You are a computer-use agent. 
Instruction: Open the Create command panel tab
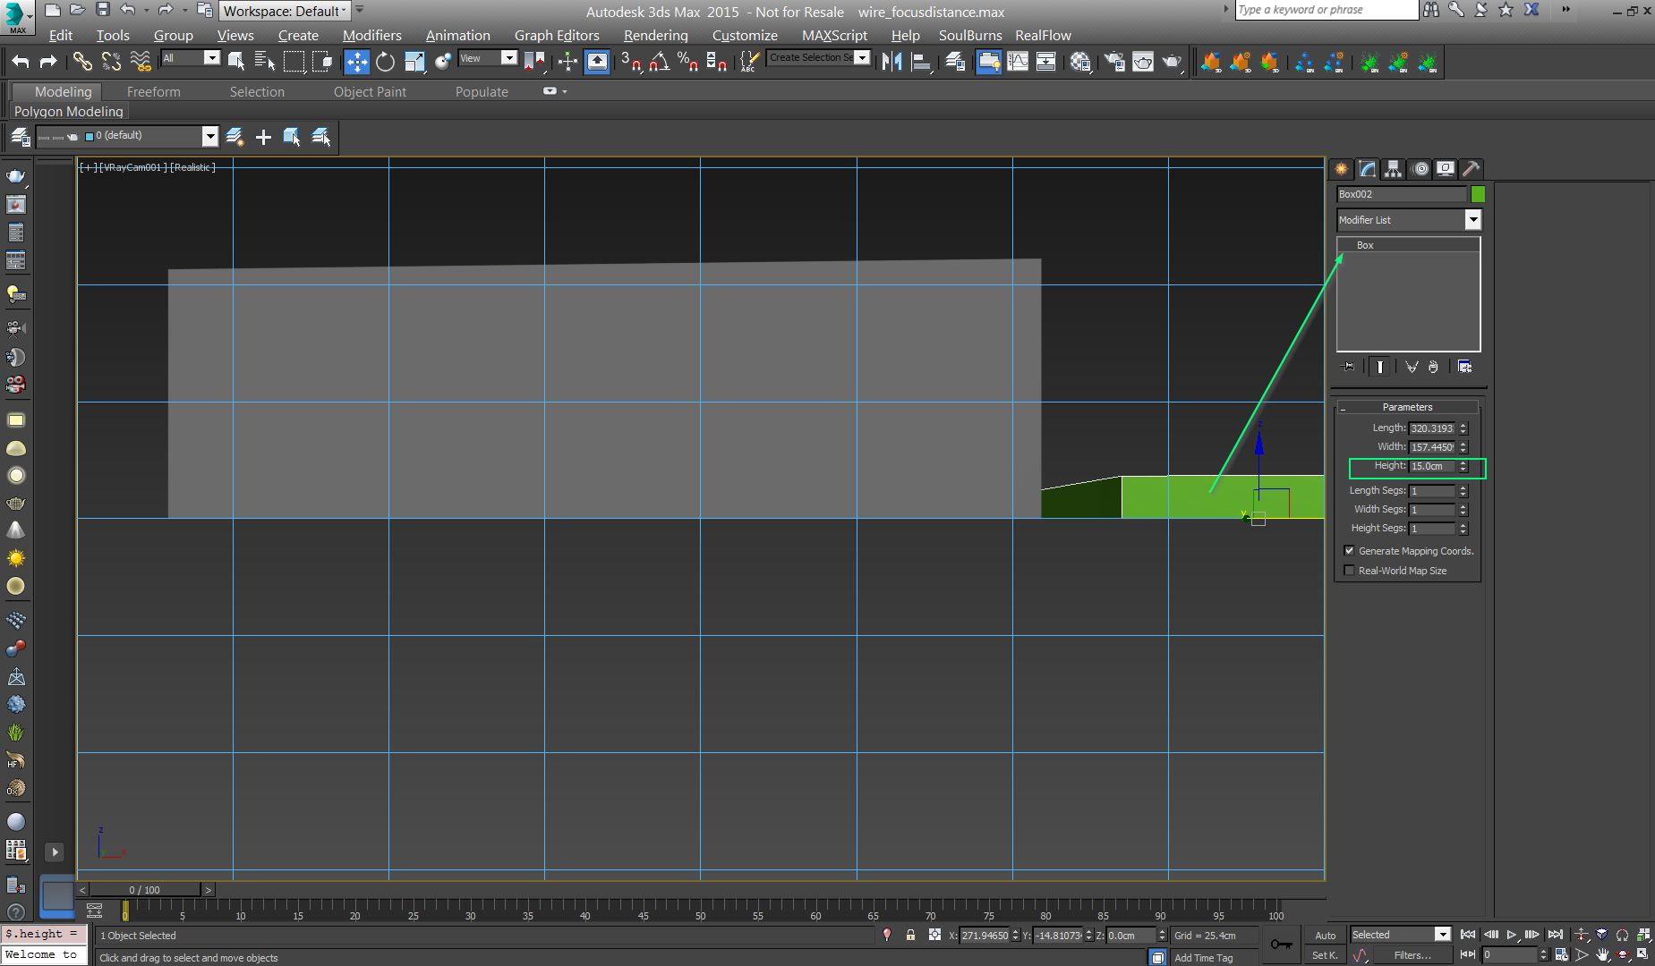[x=1341, y=169]
